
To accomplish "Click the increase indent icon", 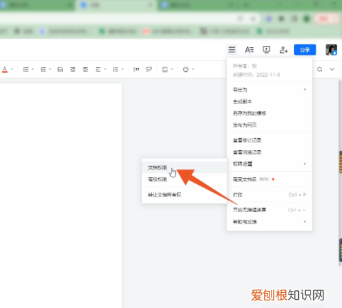I will coord(85,69).
